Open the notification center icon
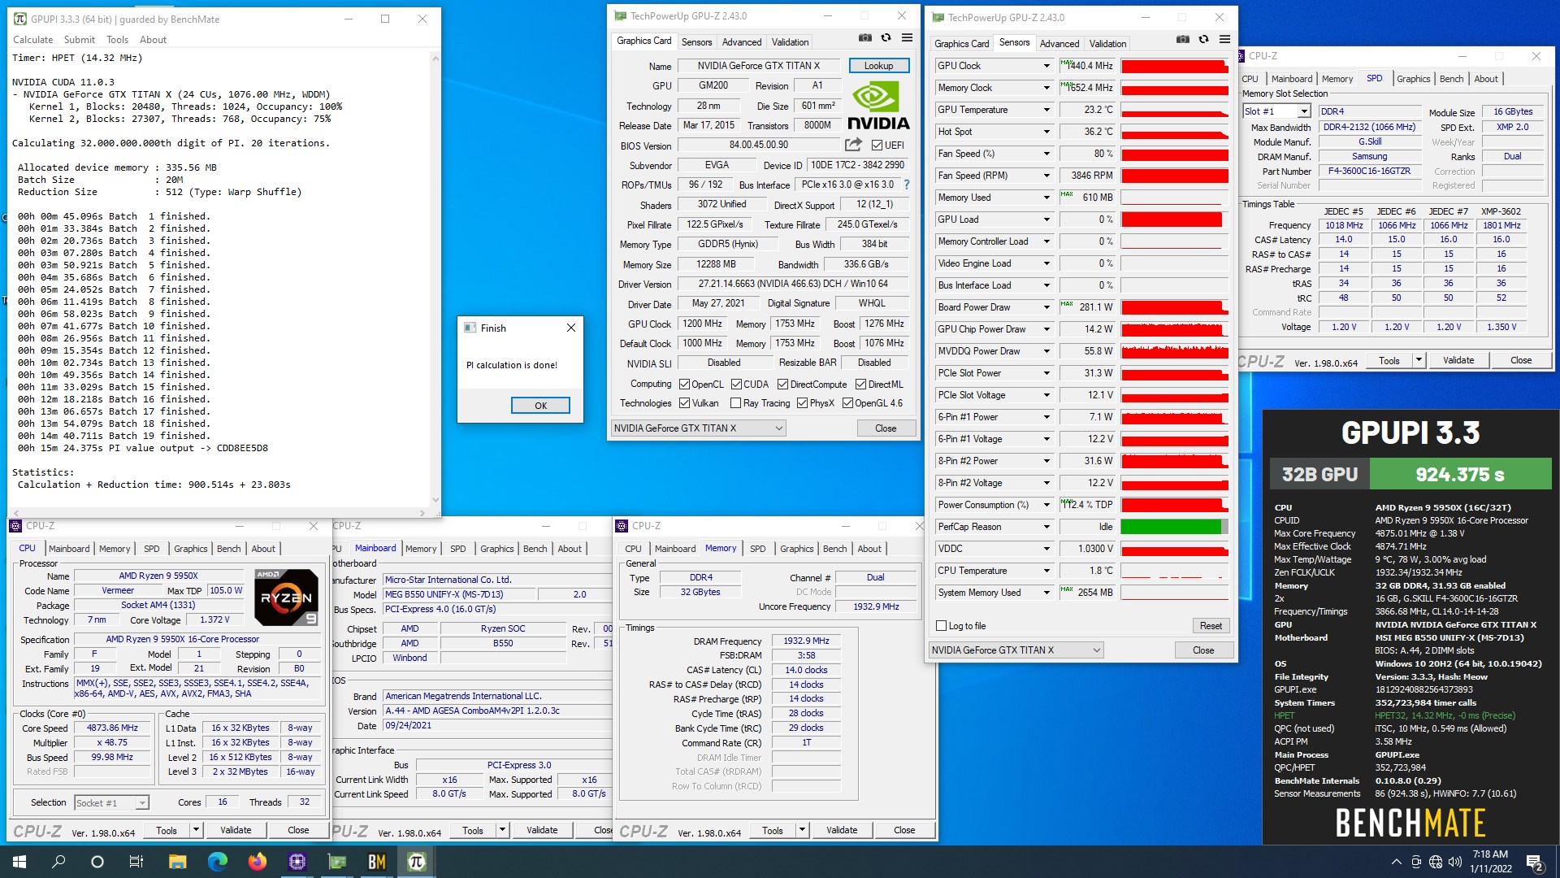Screen dimensions: 1560x878 [x=1535, y=862]
